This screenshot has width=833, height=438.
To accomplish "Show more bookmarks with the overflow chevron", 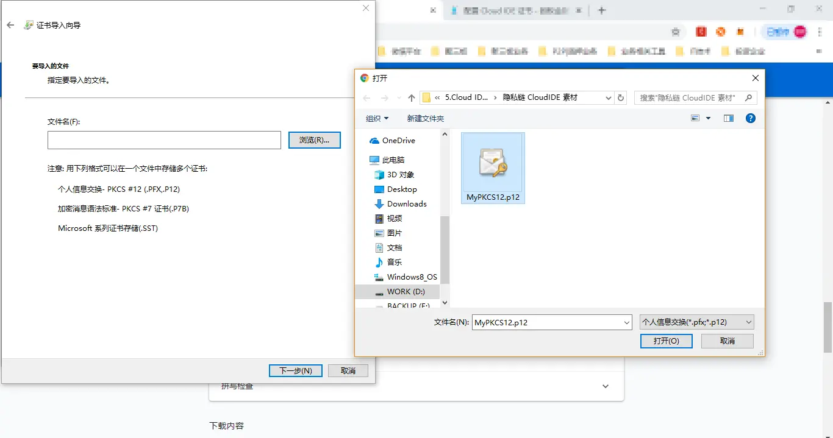I will (x=819, y=52).
